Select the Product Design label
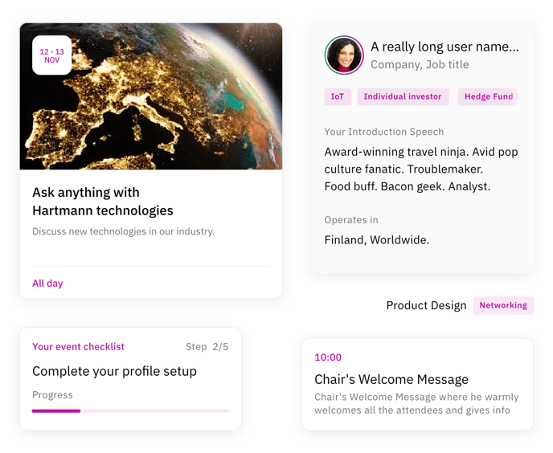 426,305
